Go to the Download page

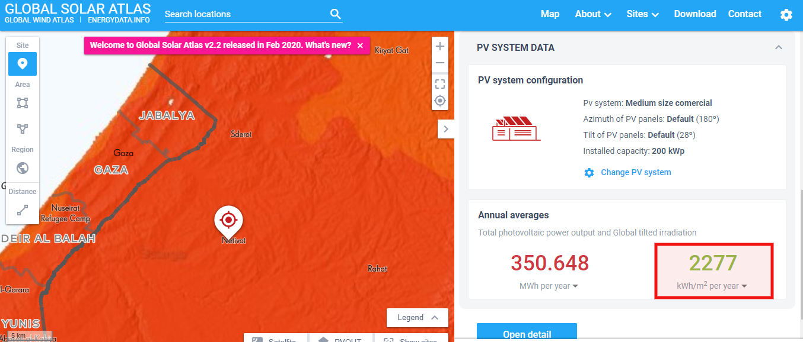(695, 14)
